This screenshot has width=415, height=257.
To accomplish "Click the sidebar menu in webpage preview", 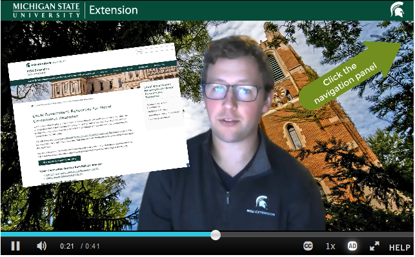I will click(162, 105).
